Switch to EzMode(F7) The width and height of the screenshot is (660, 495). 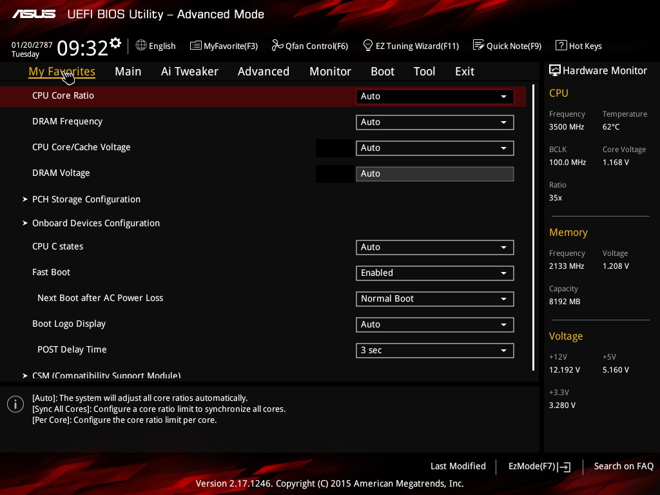[x=539, y=467]
